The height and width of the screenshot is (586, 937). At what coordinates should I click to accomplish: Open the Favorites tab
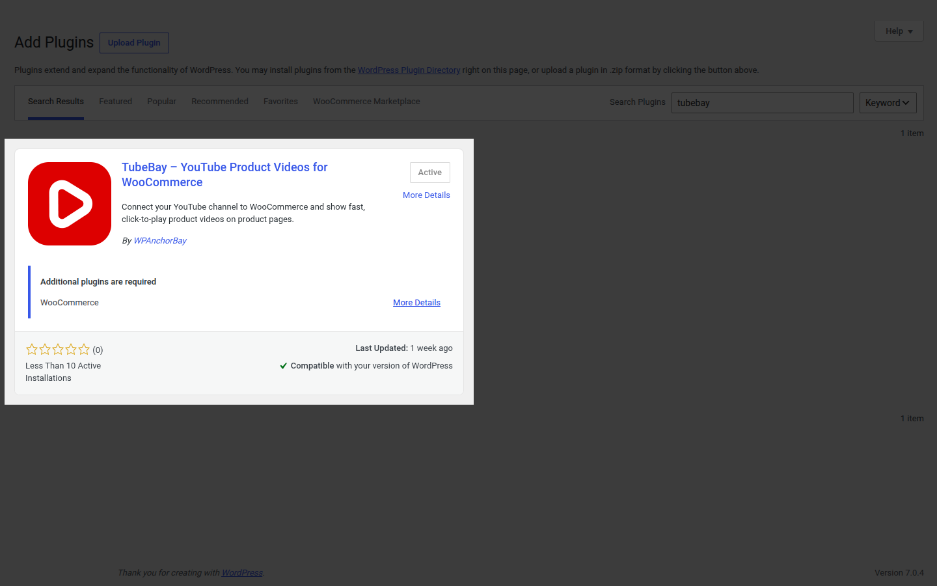pyautogui.click(x=280, y=102)
